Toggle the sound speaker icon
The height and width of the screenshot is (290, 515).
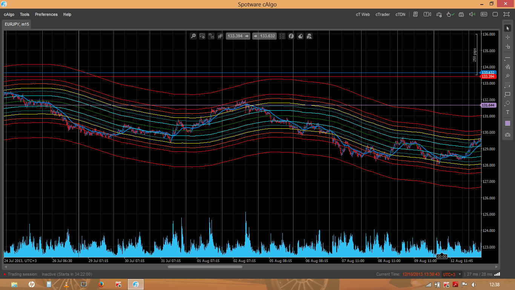[472, 14]
